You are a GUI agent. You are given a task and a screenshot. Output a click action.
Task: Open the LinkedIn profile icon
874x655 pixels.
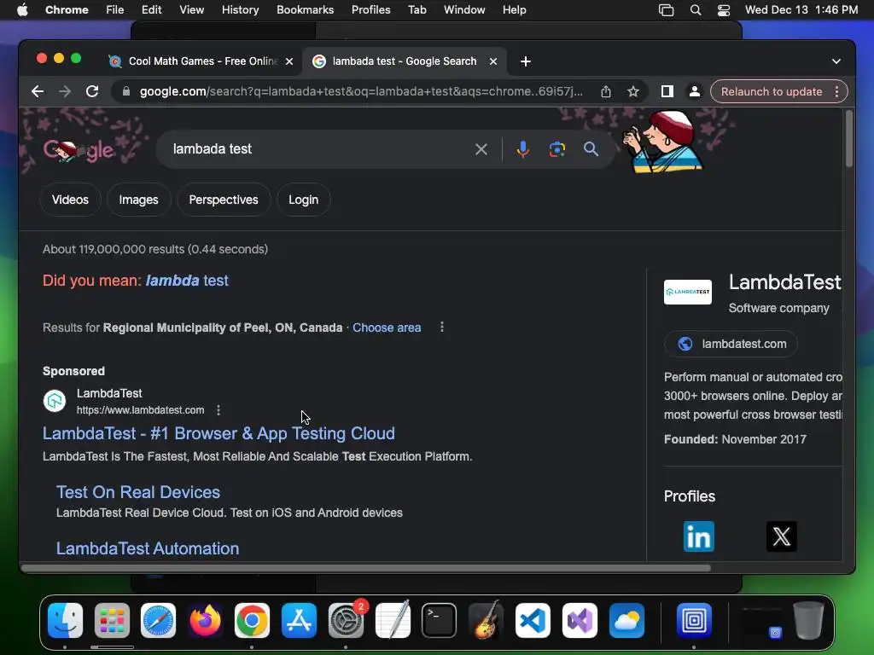pos(698,536)
